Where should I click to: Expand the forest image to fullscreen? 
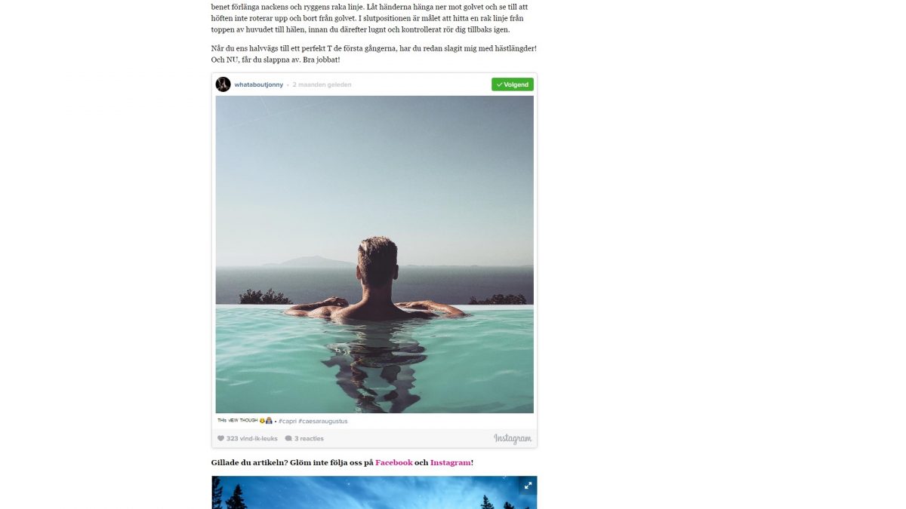[528, 485]
